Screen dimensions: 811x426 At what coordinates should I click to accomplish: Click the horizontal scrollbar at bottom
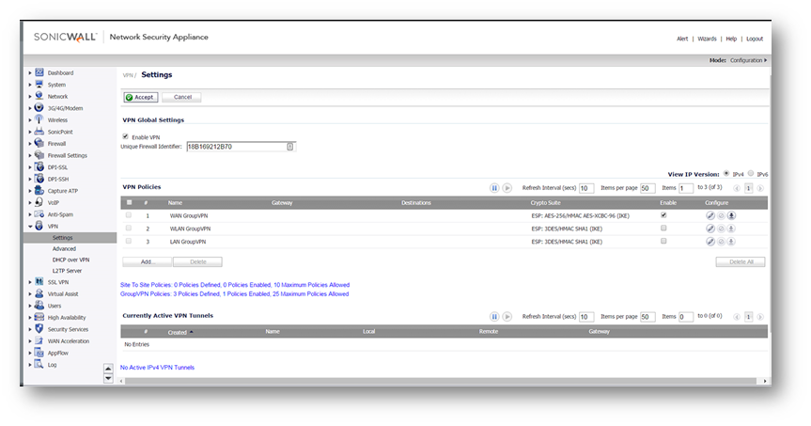(441, 381)
